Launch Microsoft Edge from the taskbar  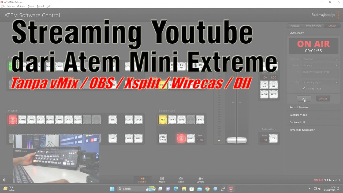pyautogui.click(x=176, y=189)
